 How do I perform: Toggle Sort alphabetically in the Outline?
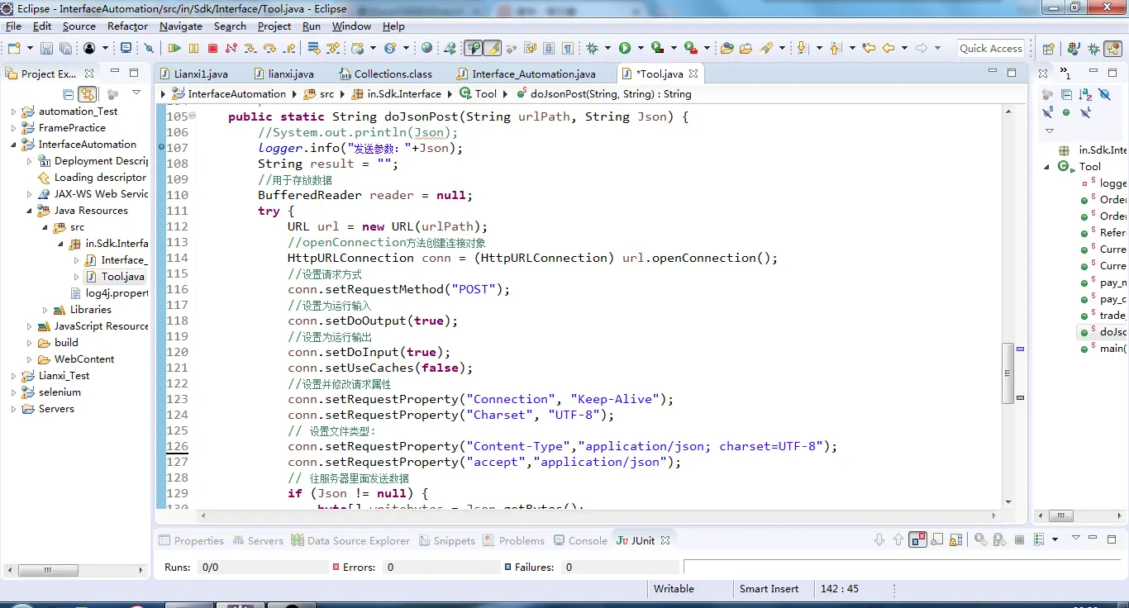1086,95
